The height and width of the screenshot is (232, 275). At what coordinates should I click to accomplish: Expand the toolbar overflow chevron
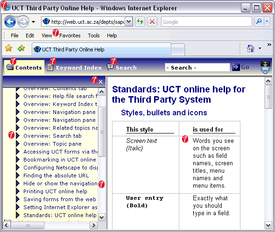click(269, 45)
